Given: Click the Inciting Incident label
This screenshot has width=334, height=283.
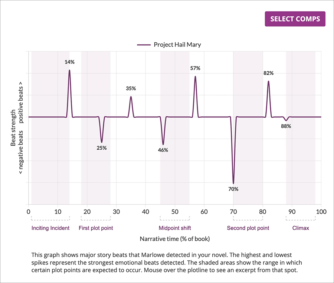Looking at the screenshot, I should click(50, 228).
